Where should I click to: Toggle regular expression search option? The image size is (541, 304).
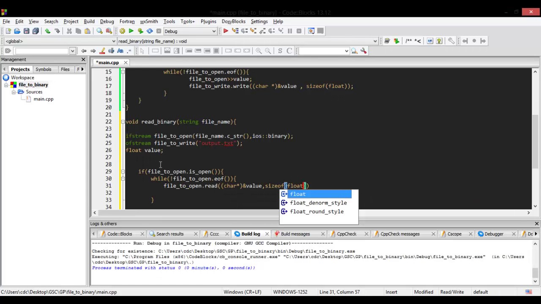tap(130, 51)
